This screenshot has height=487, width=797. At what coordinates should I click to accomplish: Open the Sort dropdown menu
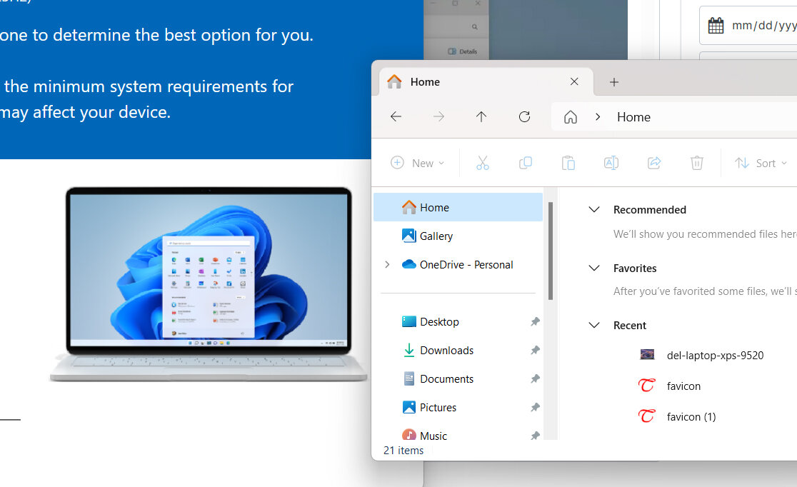[x=761, y=163]
